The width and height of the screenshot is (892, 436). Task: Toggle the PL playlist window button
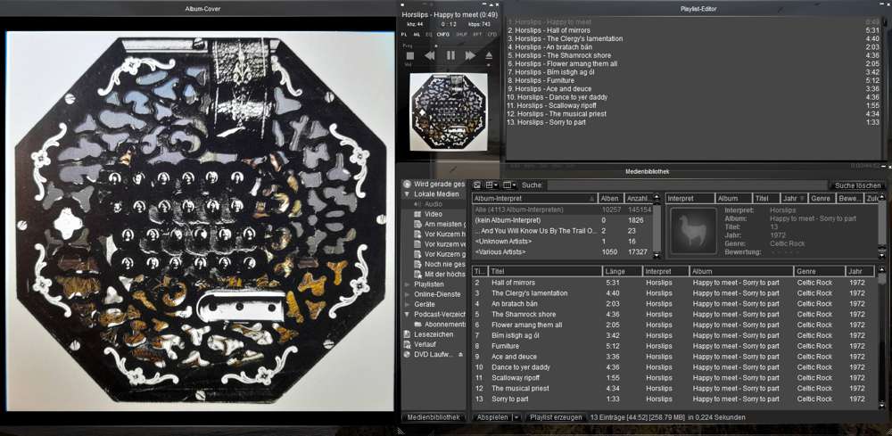click(x=404, y=34)
